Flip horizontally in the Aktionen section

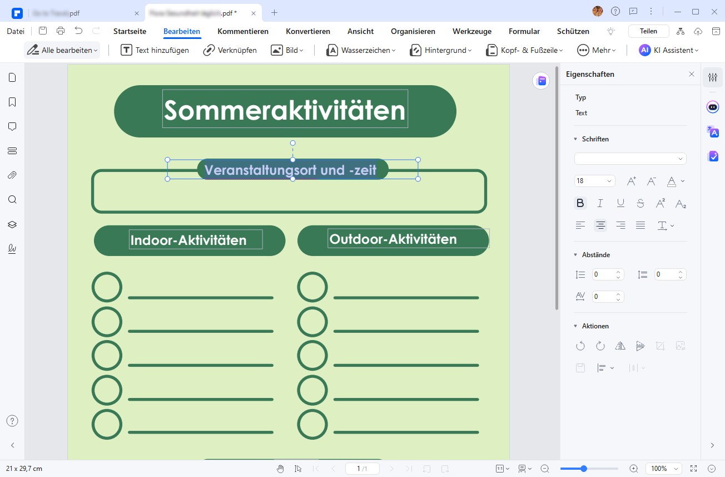(x=620, y=346)
